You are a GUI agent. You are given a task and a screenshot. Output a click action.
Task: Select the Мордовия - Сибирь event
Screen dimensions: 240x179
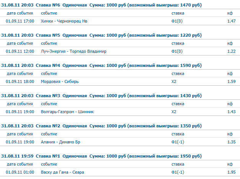pos(60,81)
